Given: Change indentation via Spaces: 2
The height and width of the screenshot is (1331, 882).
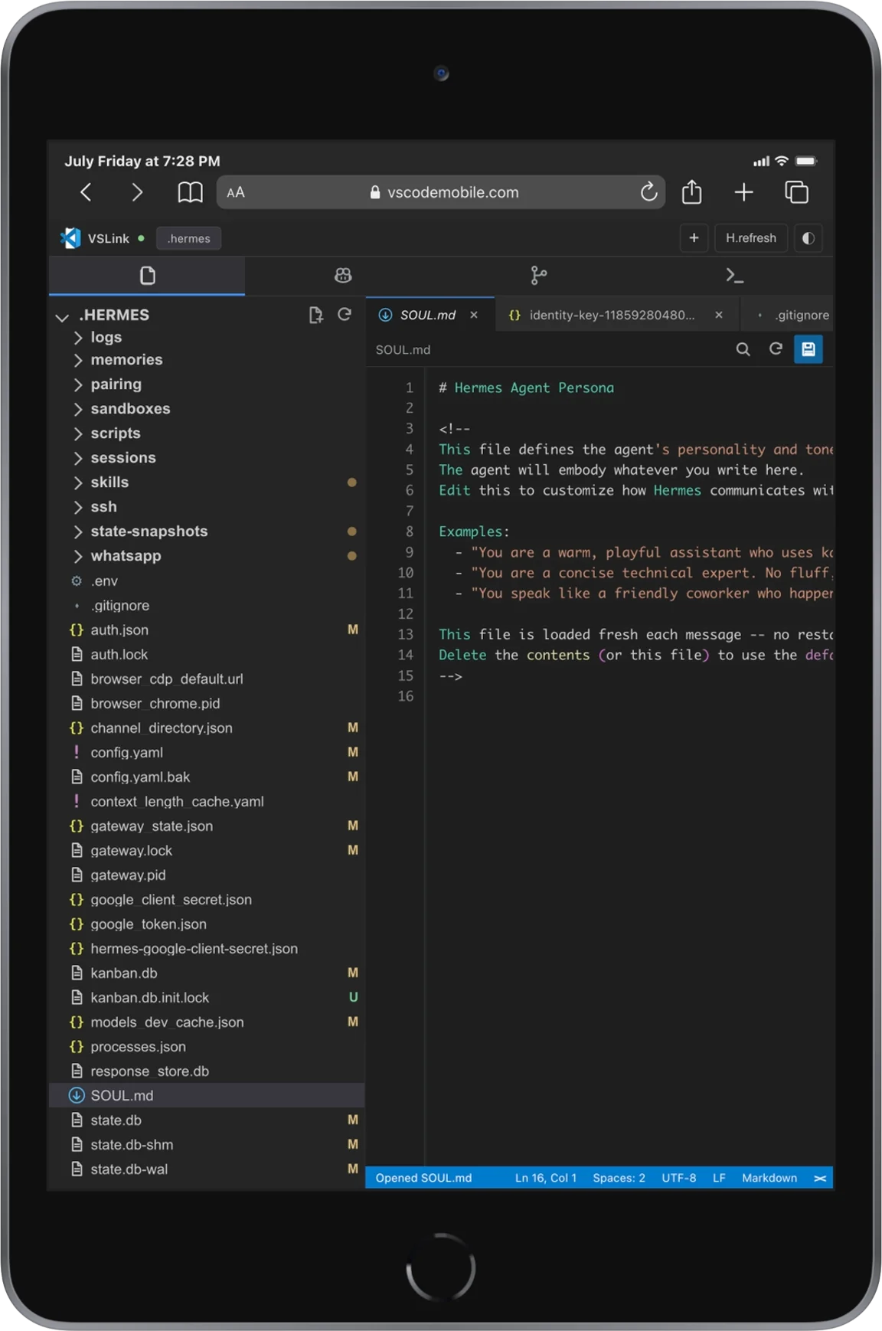Looking at the screenshot, I should (619, 1178).
